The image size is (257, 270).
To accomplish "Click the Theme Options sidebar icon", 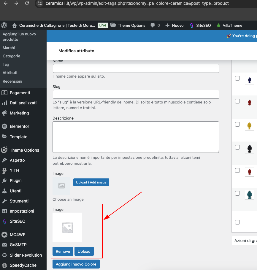I will click(x=4, y=150).
